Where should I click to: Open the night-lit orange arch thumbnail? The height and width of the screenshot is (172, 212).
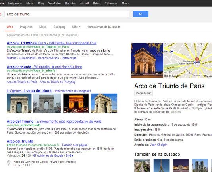click(x=76, y=103)
